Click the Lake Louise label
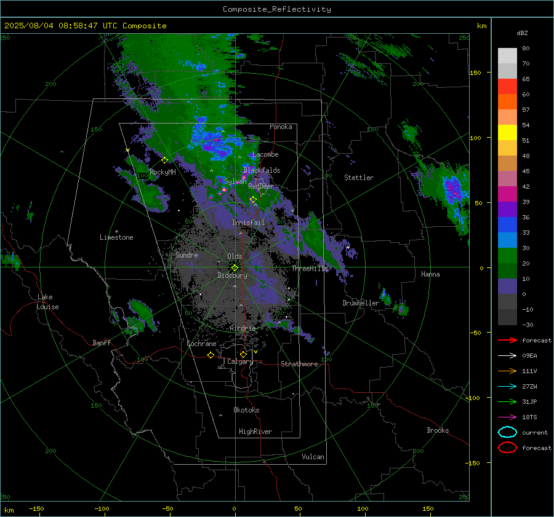 [48, 302]
